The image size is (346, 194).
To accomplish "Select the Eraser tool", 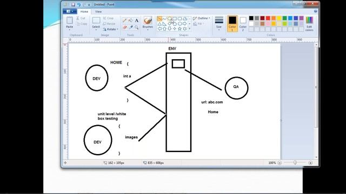I will [124, 27].
